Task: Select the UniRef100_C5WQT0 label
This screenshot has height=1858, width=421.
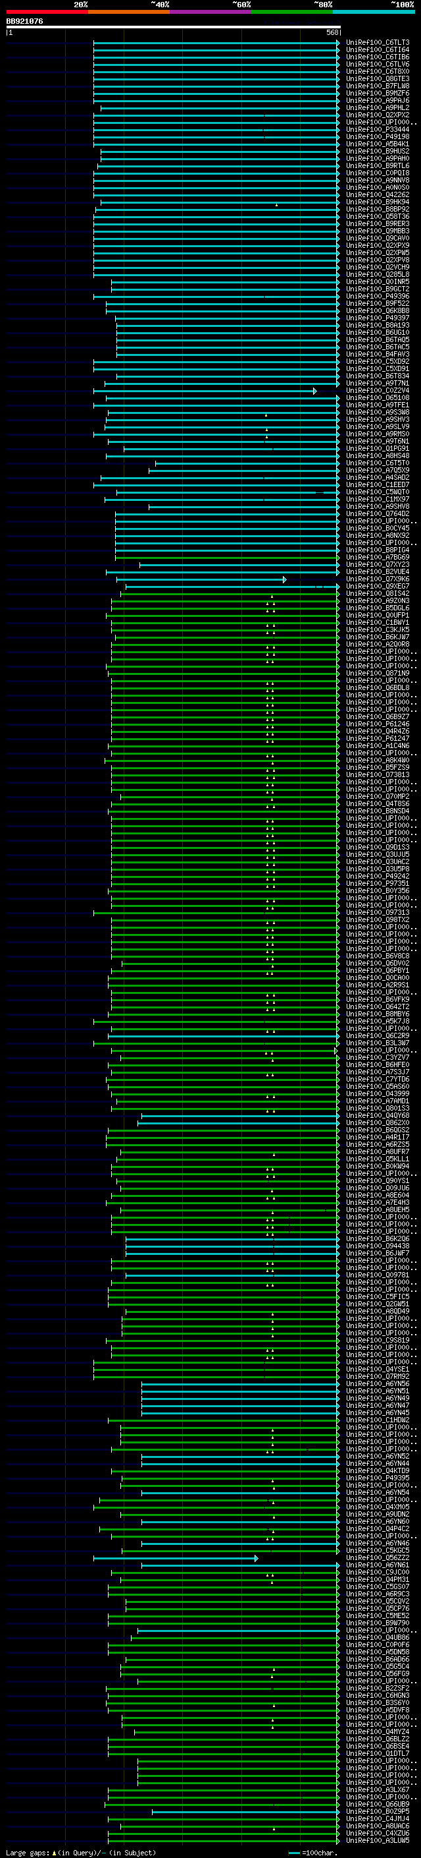Action: click(x=378, y=492)
